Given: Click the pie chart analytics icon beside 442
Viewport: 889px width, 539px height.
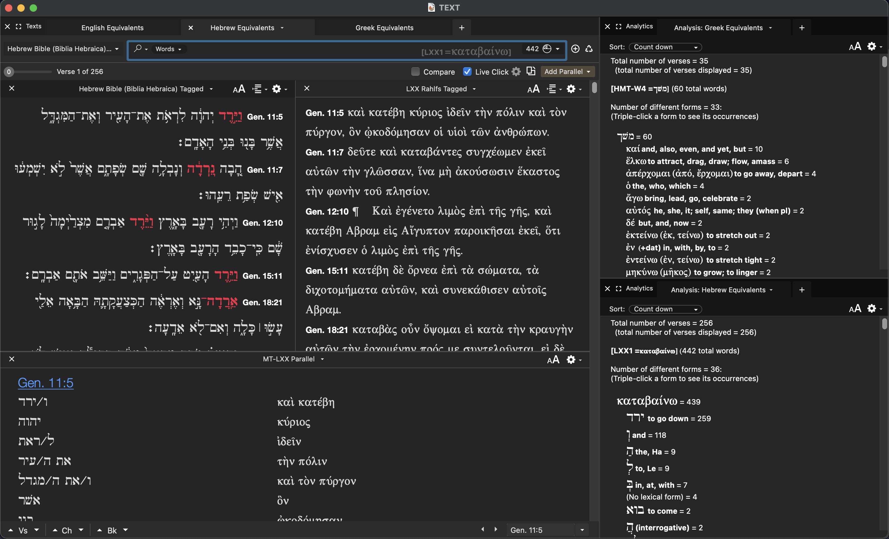Looking at the screenshot, I should 547,49.
